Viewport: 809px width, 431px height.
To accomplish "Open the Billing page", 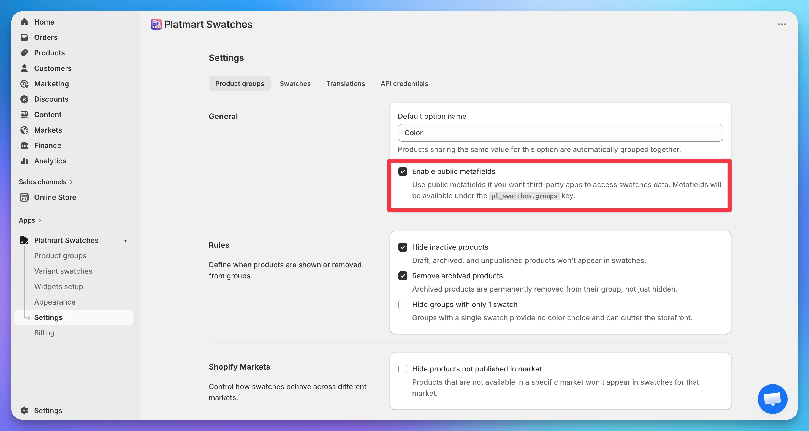I will (44, 333).
